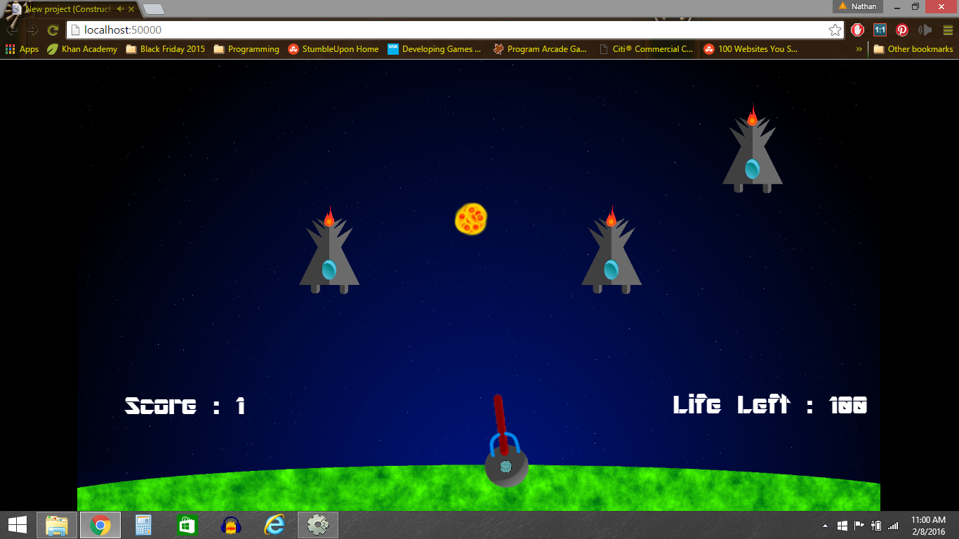Launch Internet Explorer from the taskbar
The width and height of the screenshot is (959, 539).
point(275,525)
